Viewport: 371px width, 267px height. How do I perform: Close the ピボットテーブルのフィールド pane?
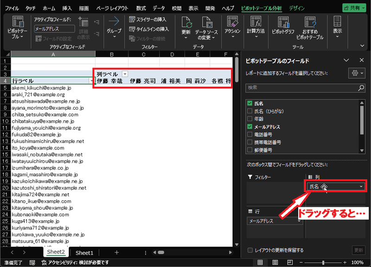(x=362, y=60)
